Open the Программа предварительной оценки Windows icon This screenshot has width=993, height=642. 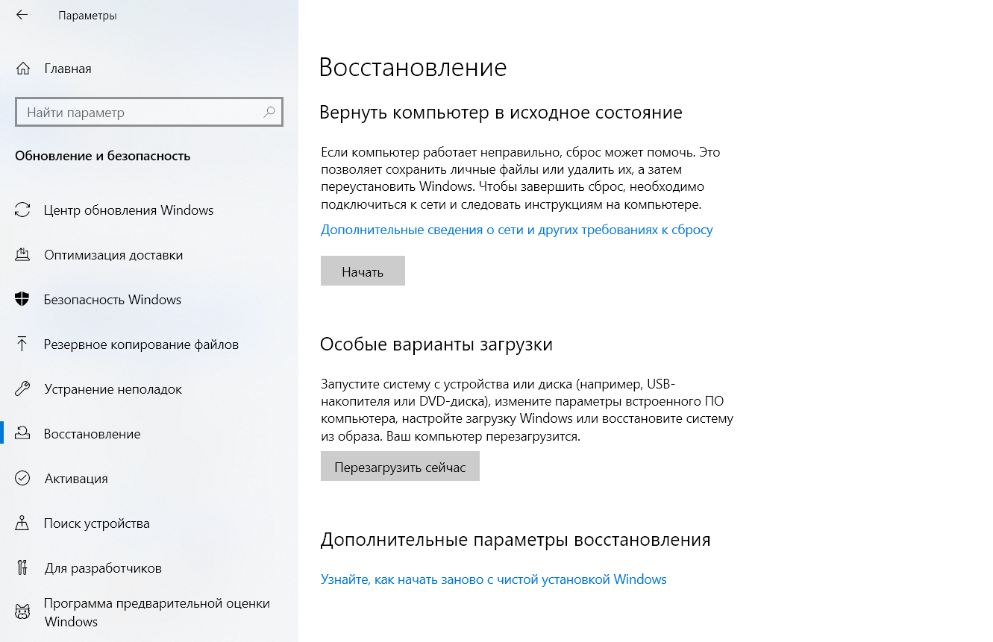click(x=23, y=611)
